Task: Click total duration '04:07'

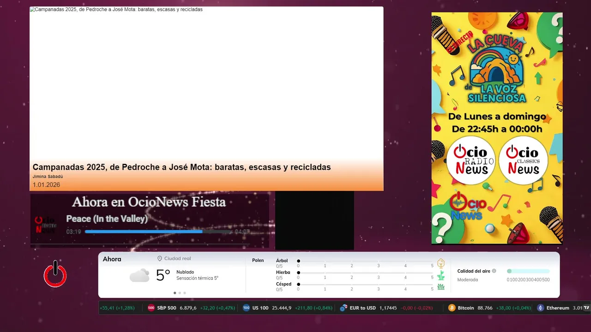Action: [x=242, y=232]
